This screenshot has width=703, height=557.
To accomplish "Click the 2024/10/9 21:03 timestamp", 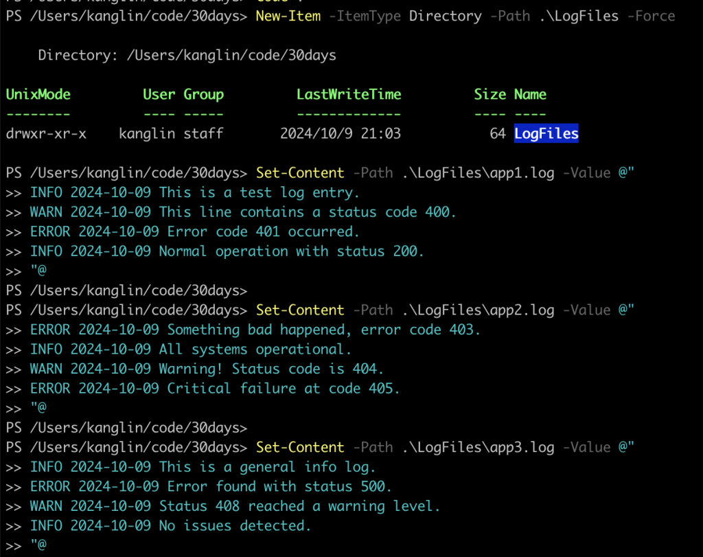I will pos(341,134).
